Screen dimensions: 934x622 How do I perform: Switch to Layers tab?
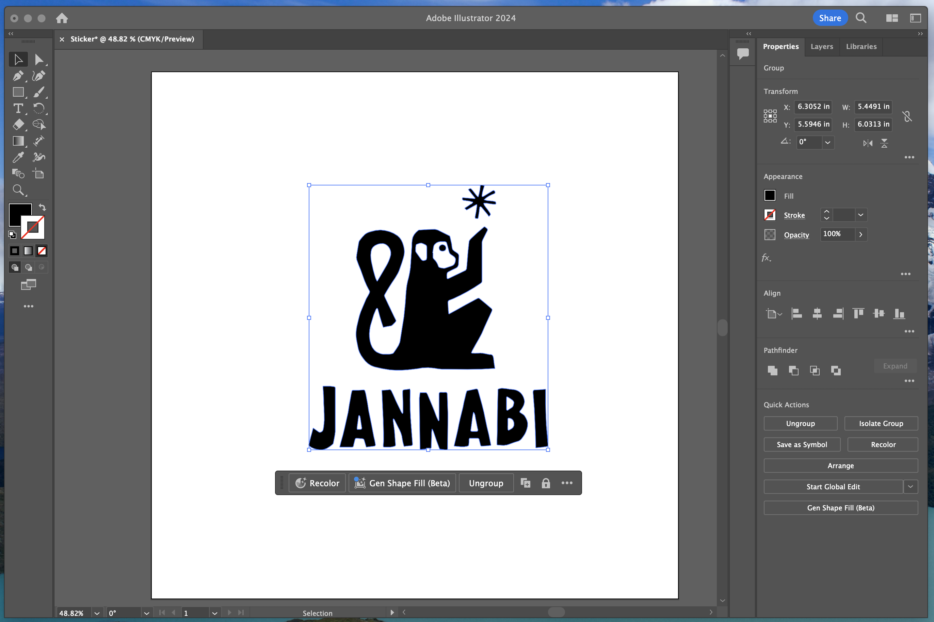(x=822, y=46)
